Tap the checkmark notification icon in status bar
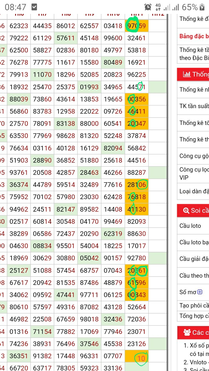 (34, 7)
